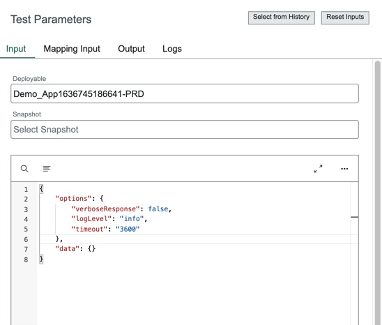This screenshot has width=382, height=325.
Task: Click the Reset Inputs button
Action: [x=345, y=17]
